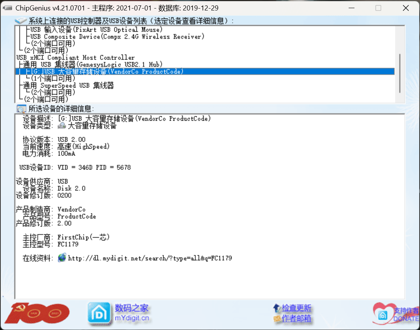
Task: Click the mass storage device type icon
Action: point(62,125)
